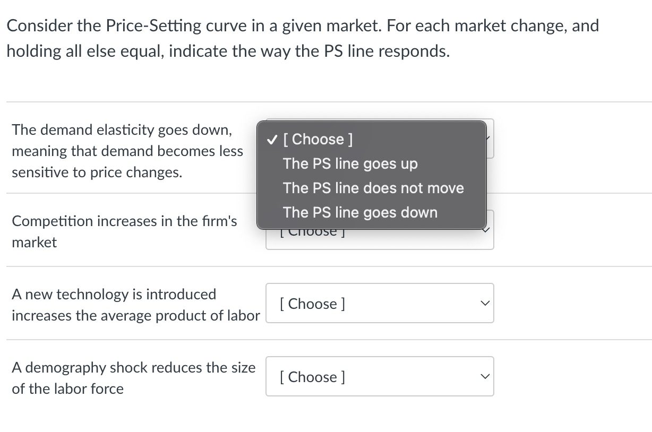Viewport: 652px width, 432px height.
Task: Click the checked "[ Choose ]" entry in menu
Action: pyautogui.click(x=317, y=139)
